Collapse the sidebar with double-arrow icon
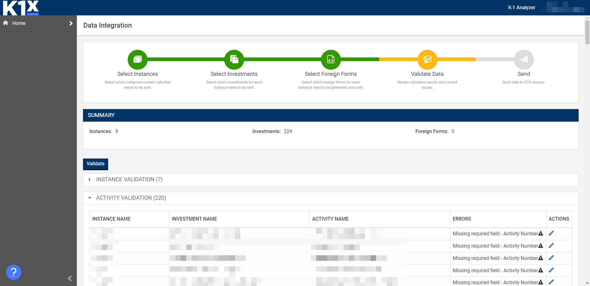590x286 pixels. (x=70, y=278)
